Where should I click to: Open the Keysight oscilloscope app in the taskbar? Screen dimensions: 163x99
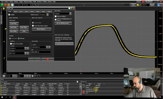pyautogui.click(x=14, y=97)
